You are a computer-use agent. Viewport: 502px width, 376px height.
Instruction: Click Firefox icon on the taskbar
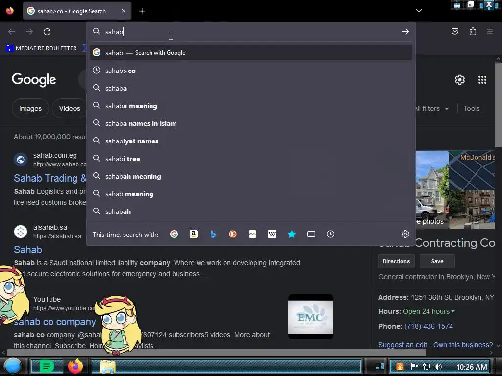pyautogui.click(x=75, y=366)
